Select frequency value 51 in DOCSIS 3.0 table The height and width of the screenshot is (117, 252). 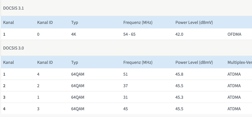125,74
